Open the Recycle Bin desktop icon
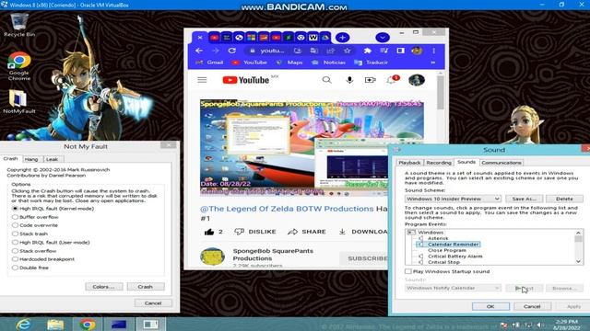The height and width of the screenshot is (331, 590). coord(19,25)
